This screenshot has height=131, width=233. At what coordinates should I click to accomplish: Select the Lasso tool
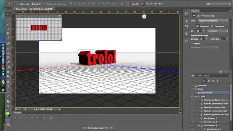[x=8, y=24]
